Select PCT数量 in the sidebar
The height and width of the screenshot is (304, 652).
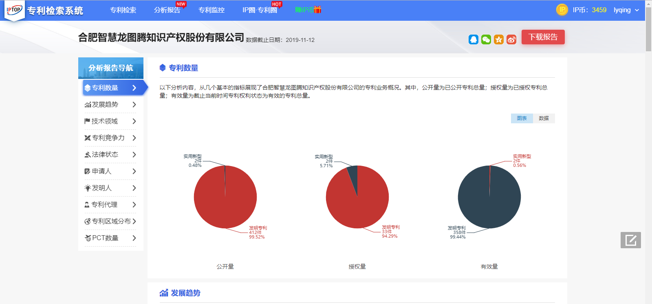(105, 238)
